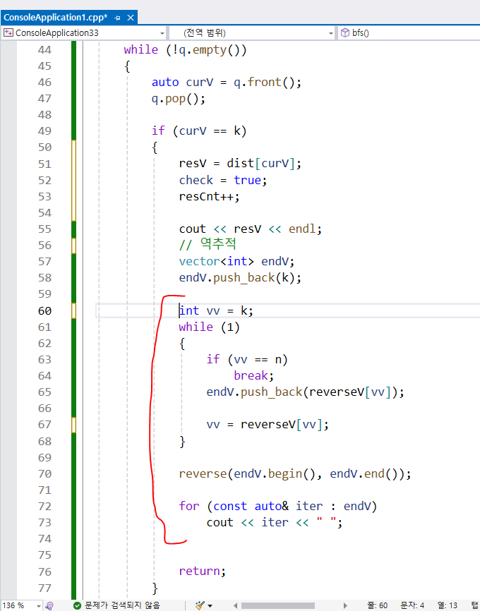Click the 'vv = reverseV[vv];' line
The image size is (480, 611).
pyautogui.click(x=268, y=424)
